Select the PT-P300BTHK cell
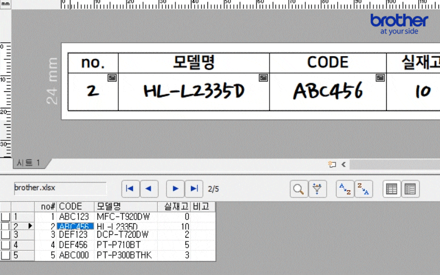The height and width of the screenshot is (275, 440). coord(126,255)
